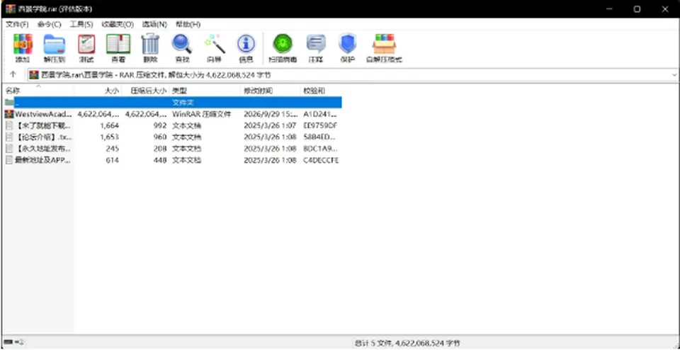This screenshot has width=680, height=350.
Task: Select the WestviewAcad... file name
Action: (x=43, y=115)
